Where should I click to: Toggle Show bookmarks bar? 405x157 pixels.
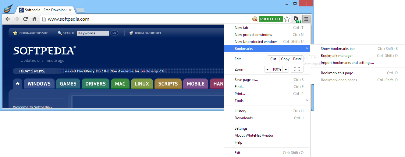pyautogui.click(x=357, y=49)
